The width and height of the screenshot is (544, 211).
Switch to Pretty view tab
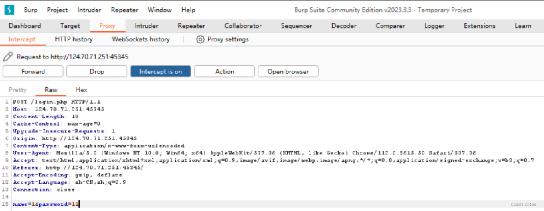17,90
